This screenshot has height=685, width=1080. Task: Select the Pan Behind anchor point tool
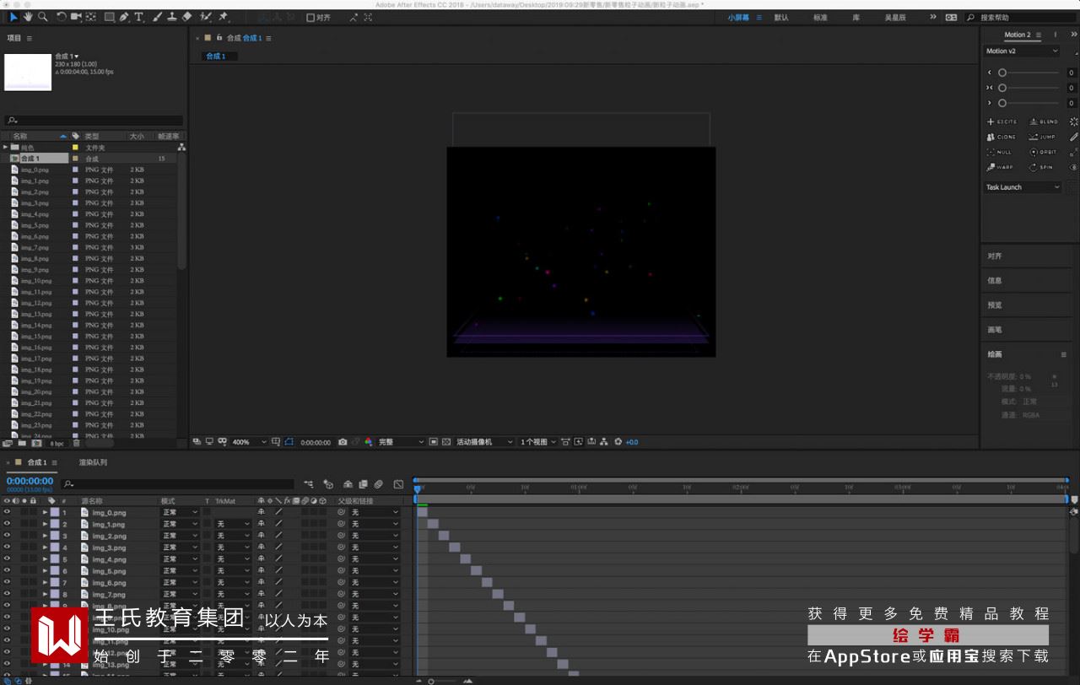click(x=91, y=17)
